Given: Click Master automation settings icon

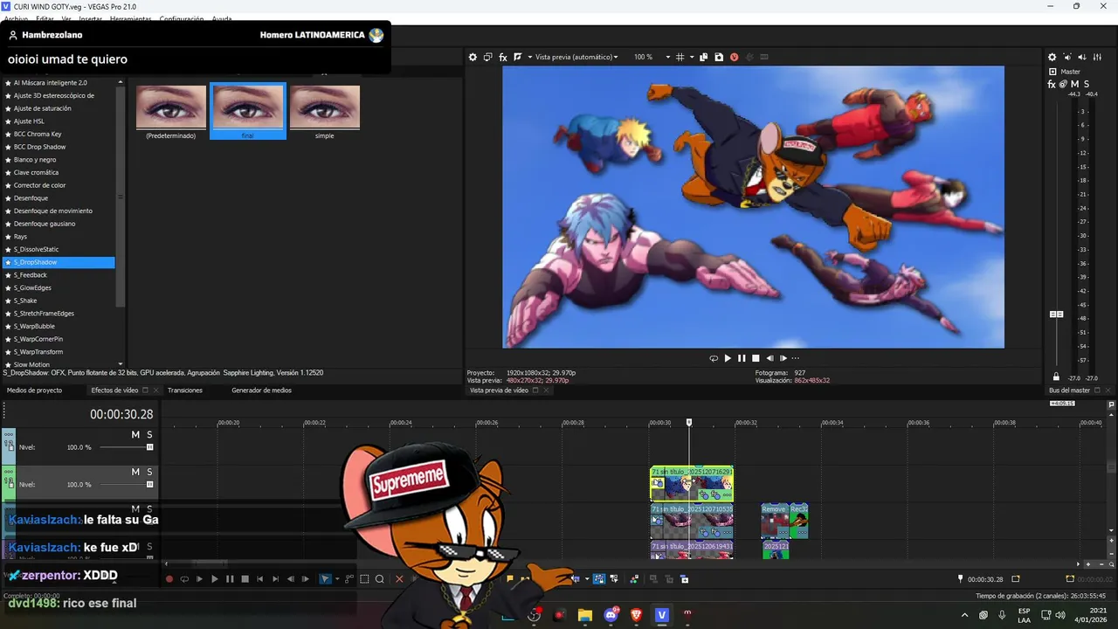Looking at the screenshot, I should pos(1063,84).
